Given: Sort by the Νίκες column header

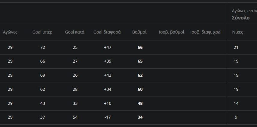Looking at the screenshot, I should (237, 32).
